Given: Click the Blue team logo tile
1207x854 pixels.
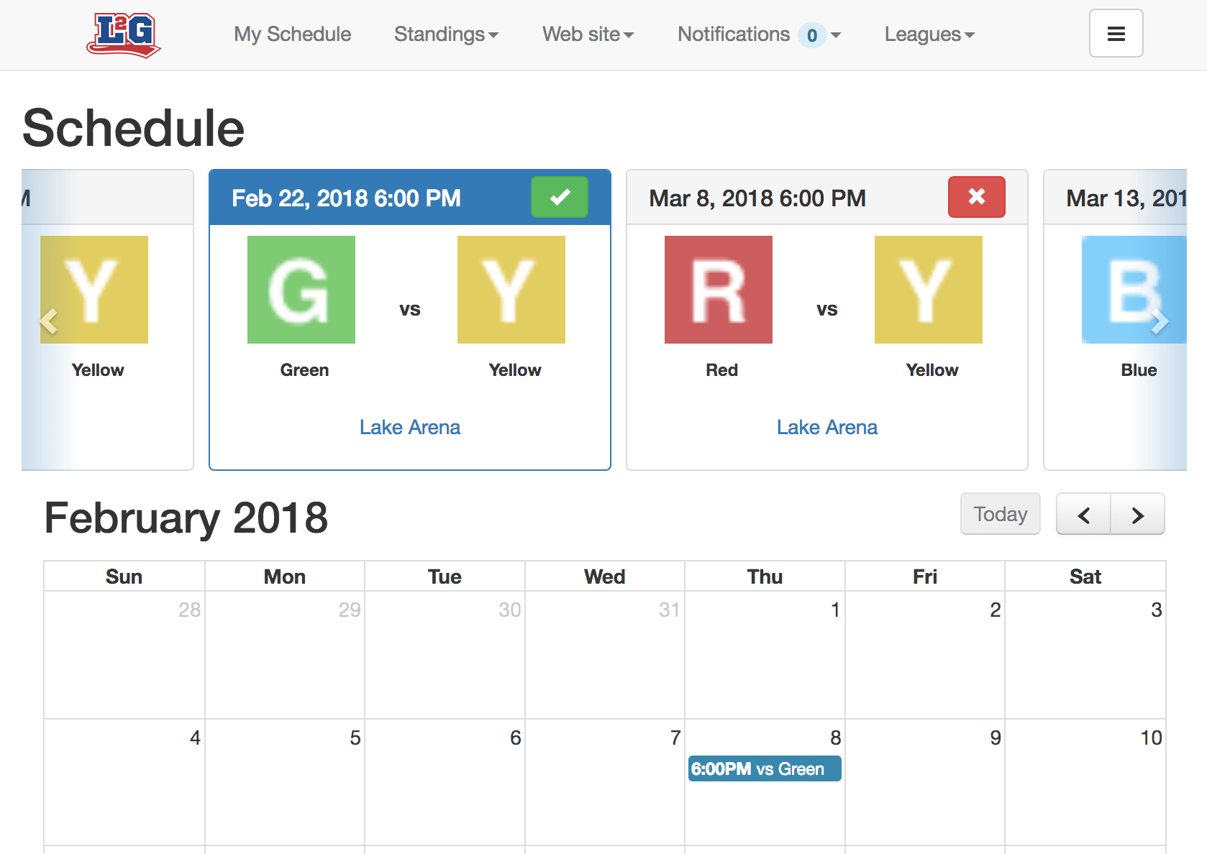Looking at the screenshot, I should pos(1134,290).
